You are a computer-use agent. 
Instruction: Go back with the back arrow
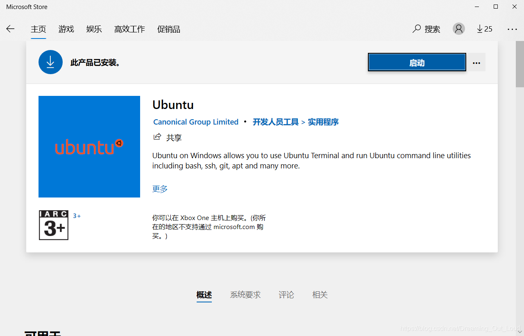10,29
